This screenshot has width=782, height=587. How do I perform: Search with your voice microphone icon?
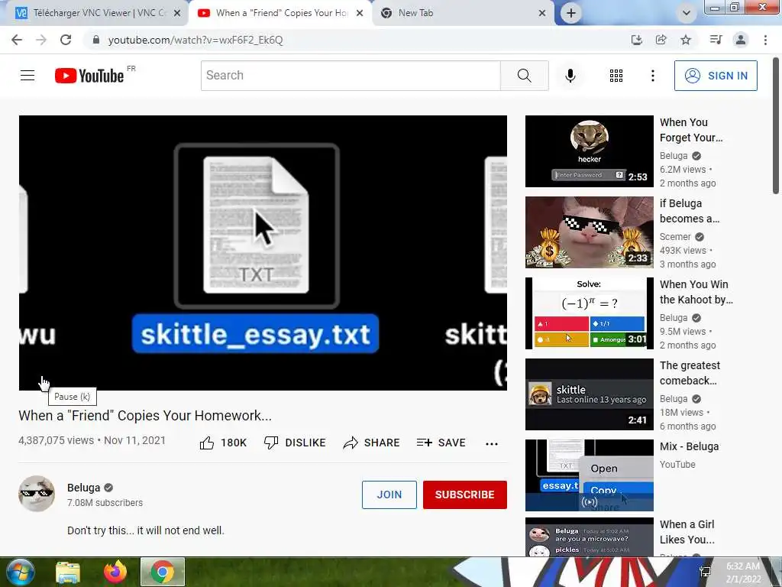coord(570,76)
